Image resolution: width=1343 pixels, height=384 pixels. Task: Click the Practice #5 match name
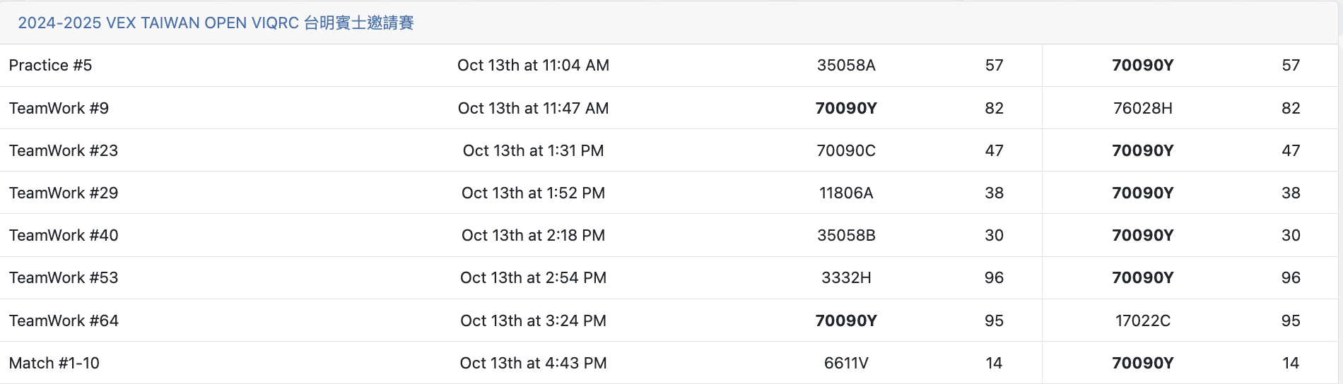coord(50,66)
